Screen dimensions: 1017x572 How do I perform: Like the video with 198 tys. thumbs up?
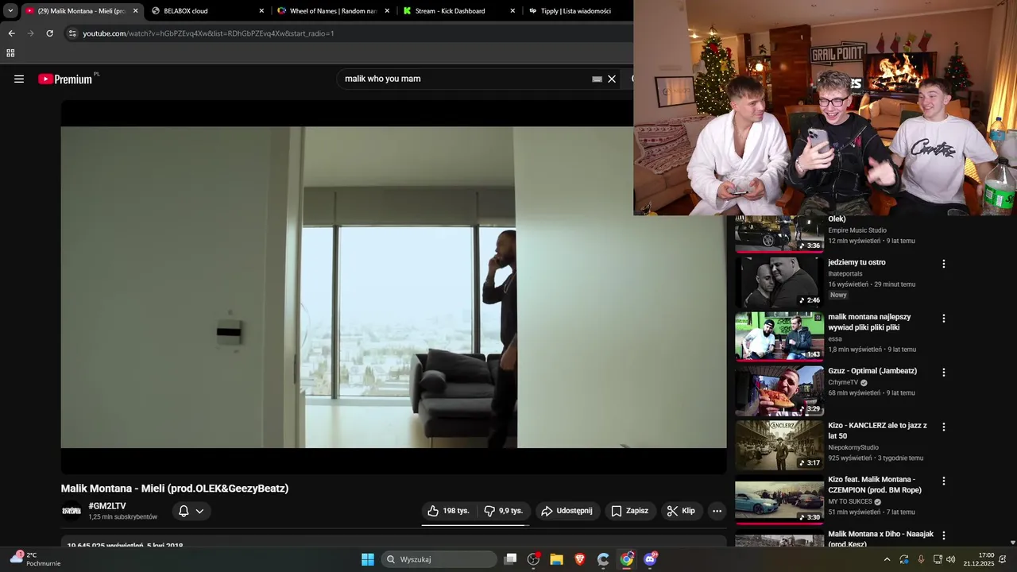449,511
